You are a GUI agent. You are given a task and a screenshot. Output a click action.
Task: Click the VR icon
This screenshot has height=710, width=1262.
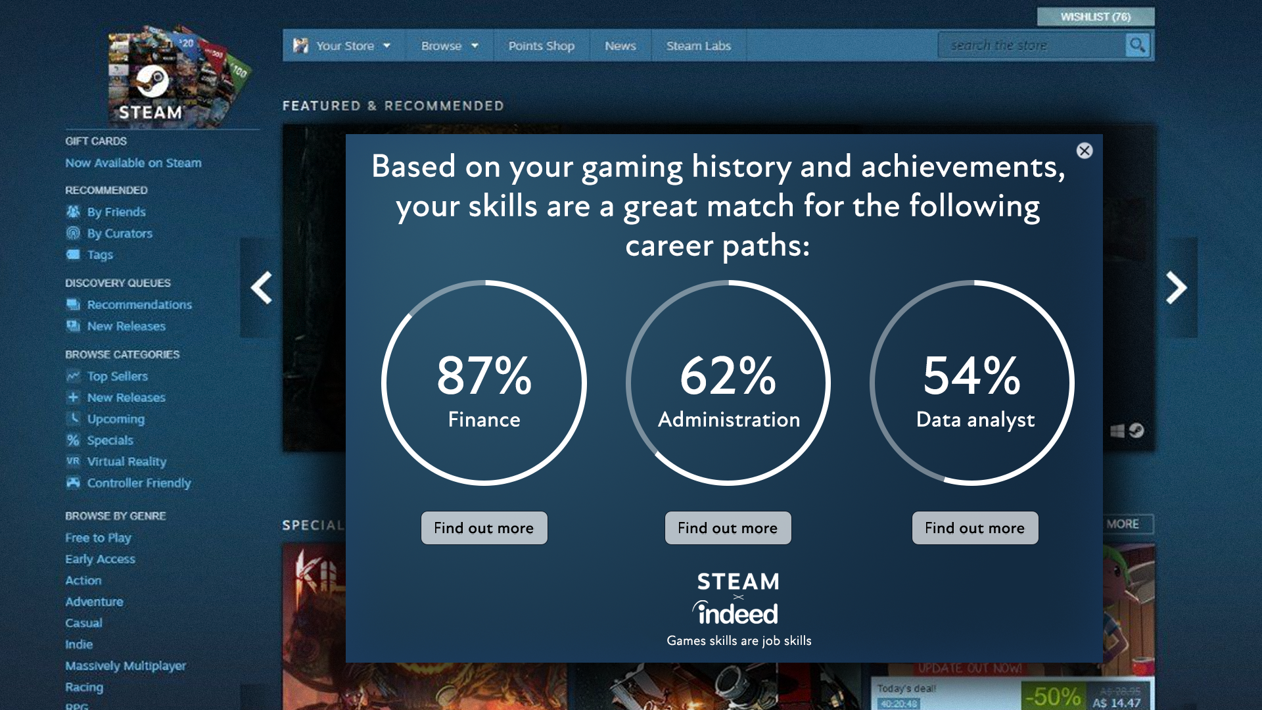pyautogui.click(x=73, y=461)
